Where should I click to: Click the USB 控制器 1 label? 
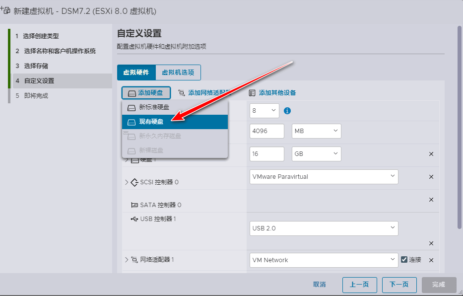[x=158, y=219]
